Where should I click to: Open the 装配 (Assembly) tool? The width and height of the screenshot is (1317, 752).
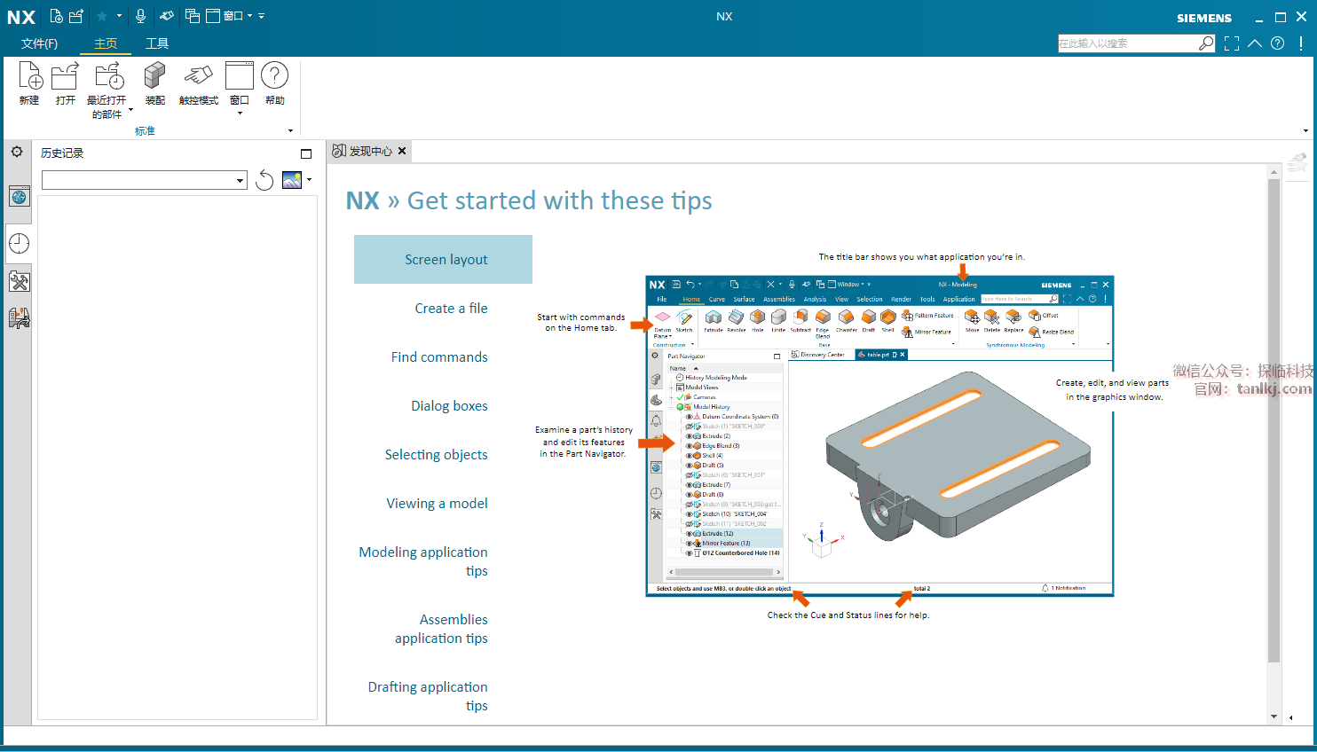click(x=155, y=77)
